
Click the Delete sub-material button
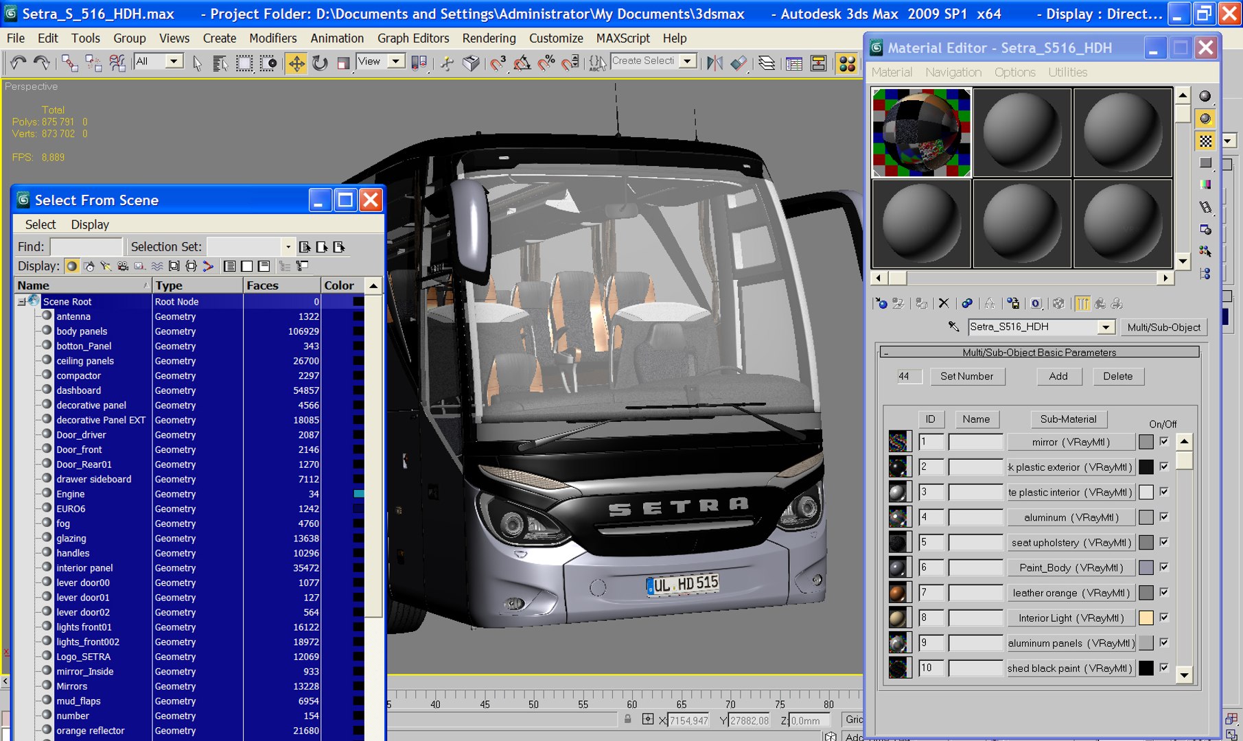[x=1117, y=376]
